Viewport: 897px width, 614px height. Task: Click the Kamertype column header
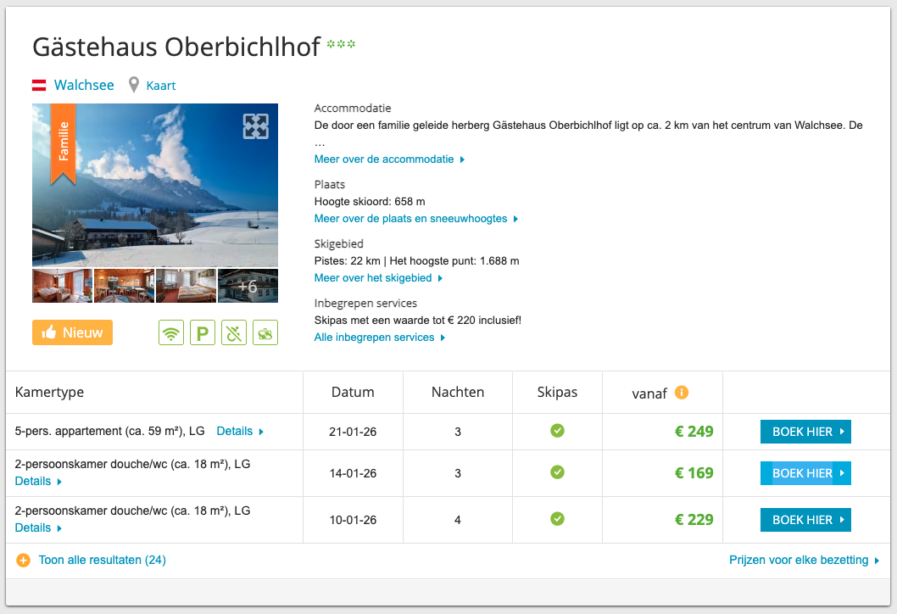click(x=49, y=392)
